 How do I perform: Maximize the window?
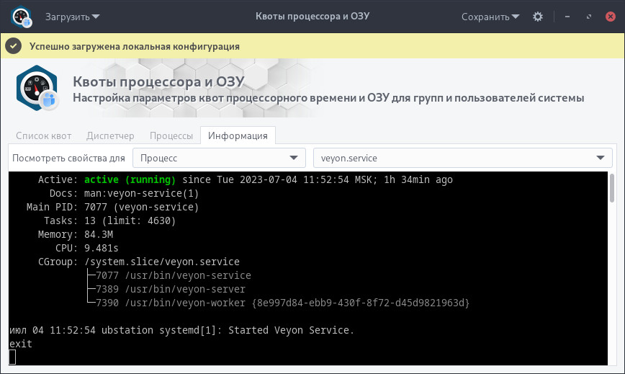tap(589, 17)
